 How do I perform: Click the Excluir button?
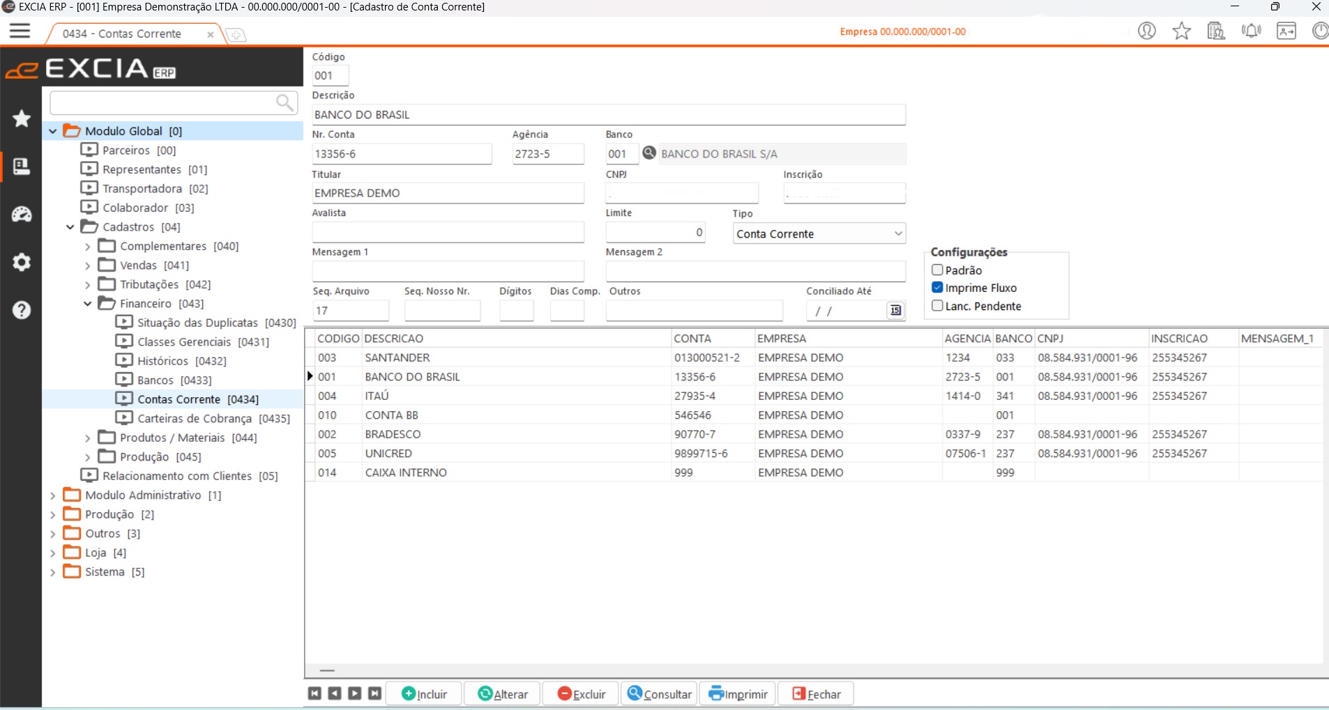582,694
